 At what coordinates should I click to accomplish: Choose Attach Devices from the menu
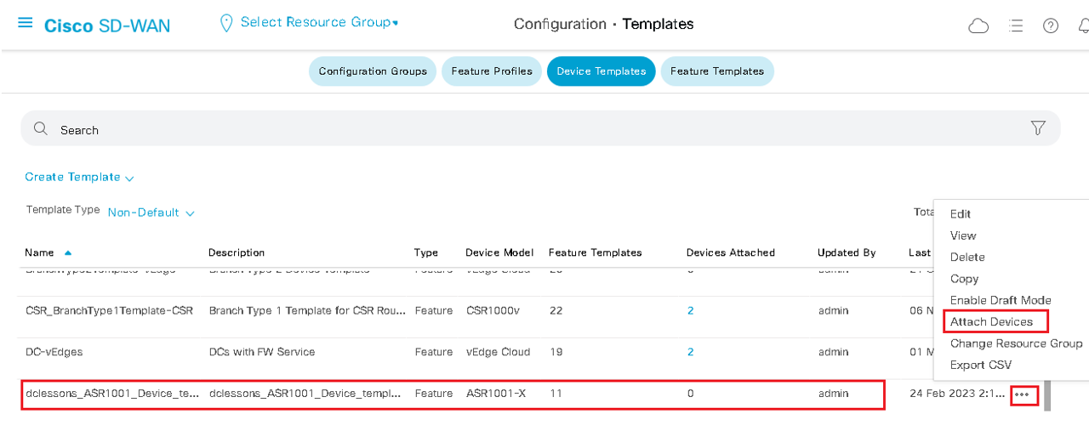[x=991, y=322]
